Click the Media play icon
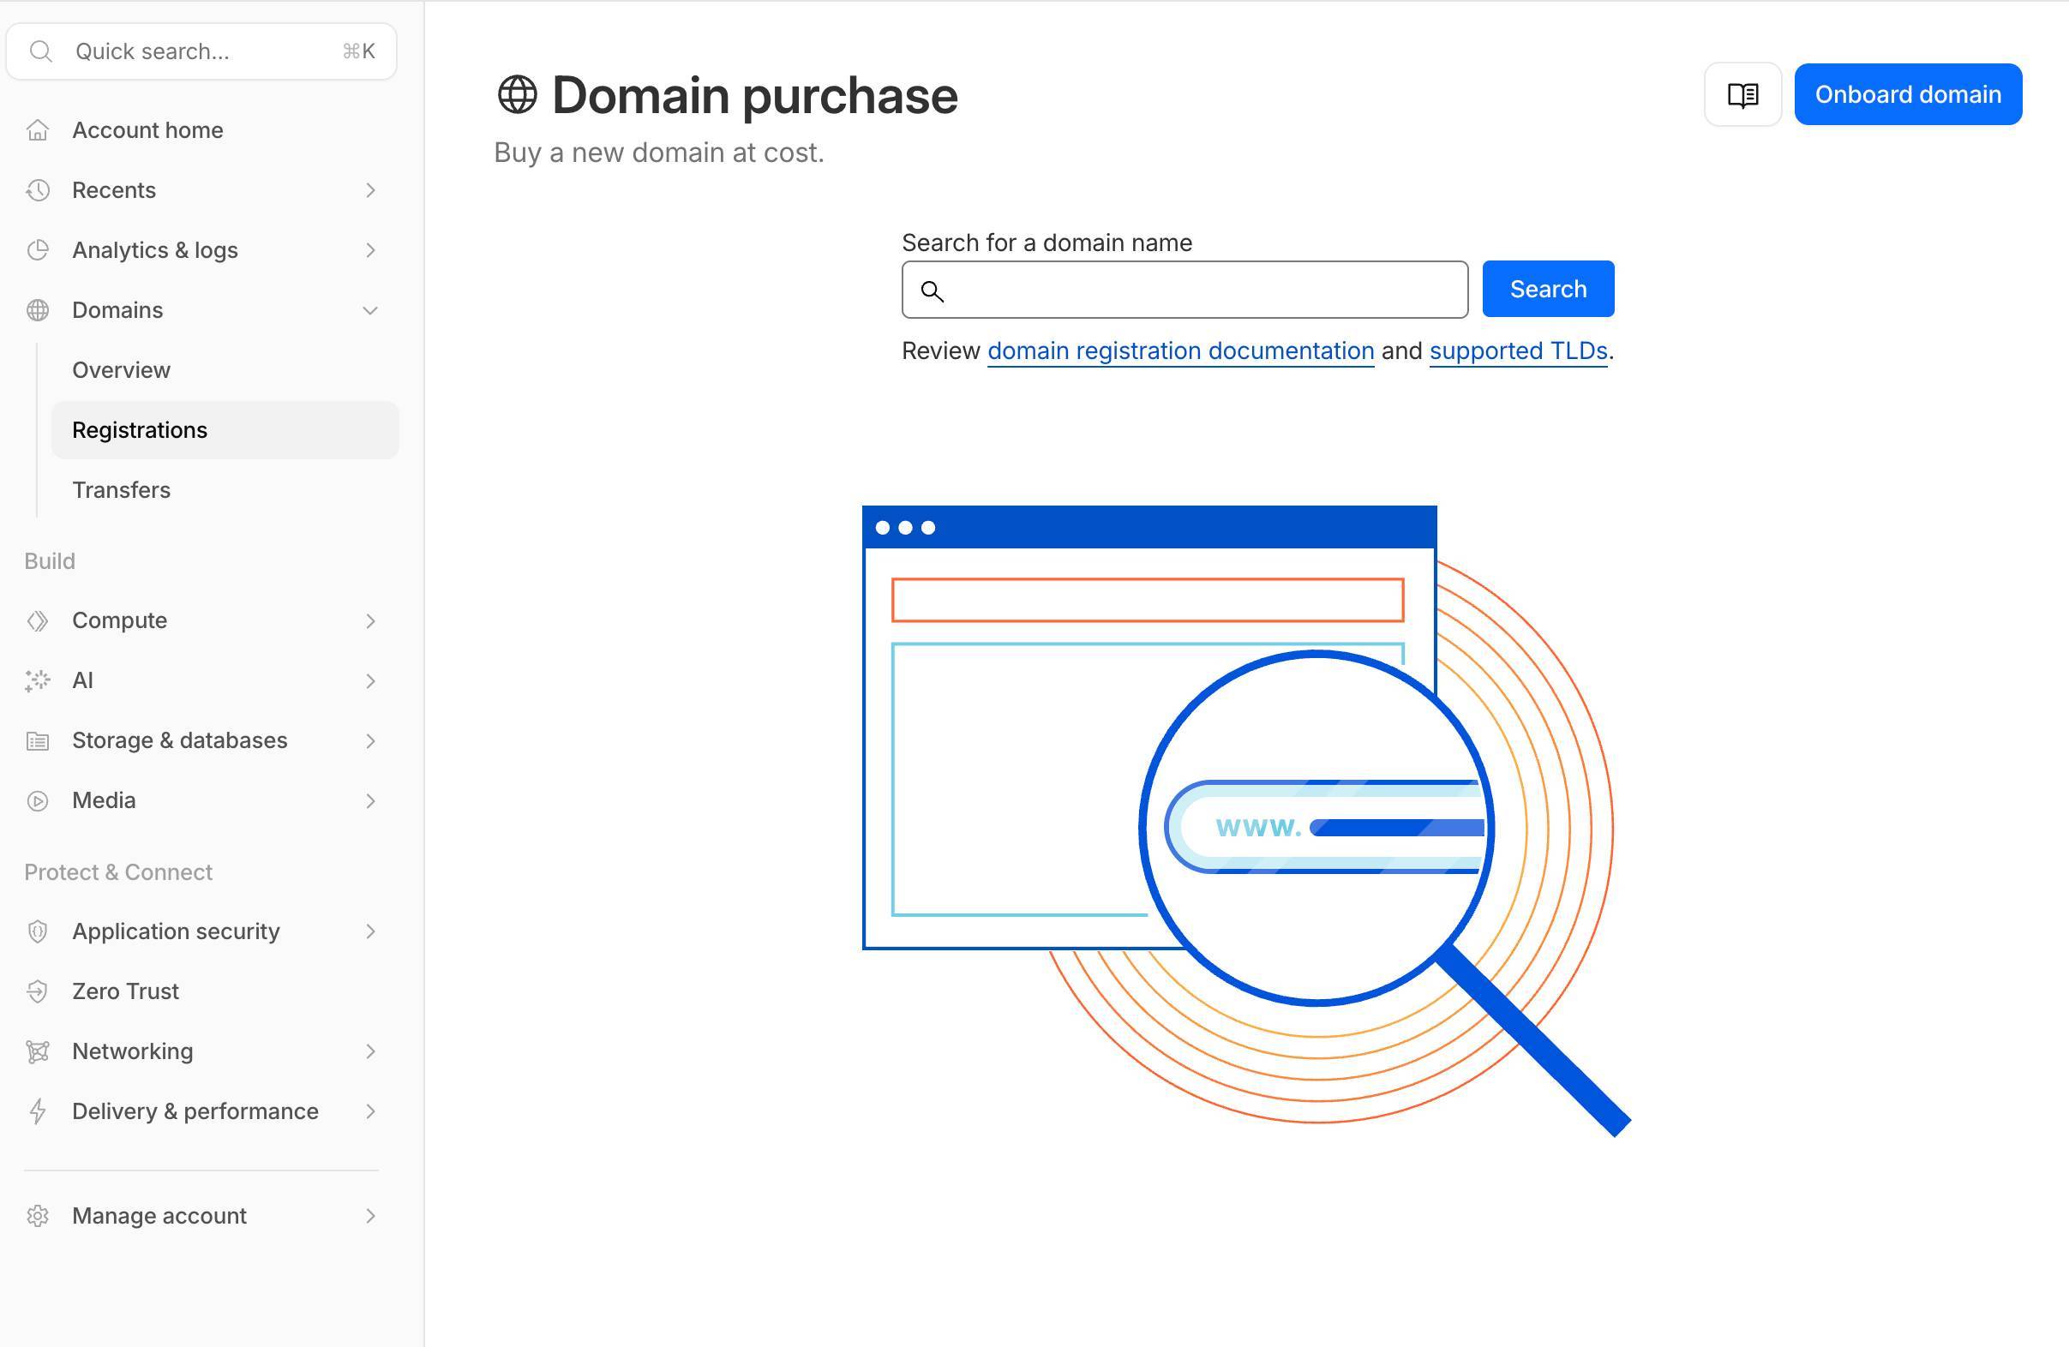This screenshot has height=1347, width=2069. tap(38, 800)
